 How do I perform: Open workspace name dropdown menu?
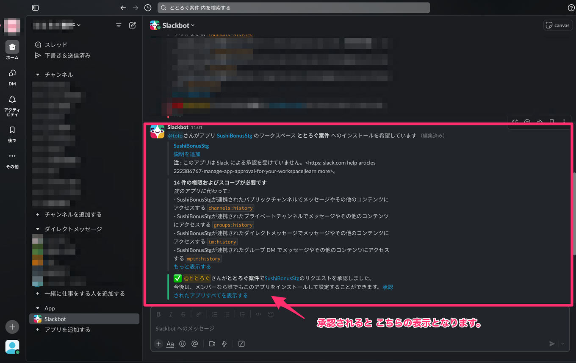(x=57, y=25)
